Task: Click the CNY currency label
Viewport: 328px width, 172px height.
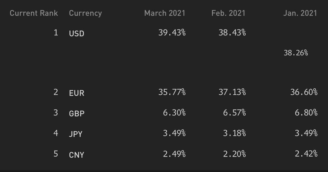Action: coord(77,155)
